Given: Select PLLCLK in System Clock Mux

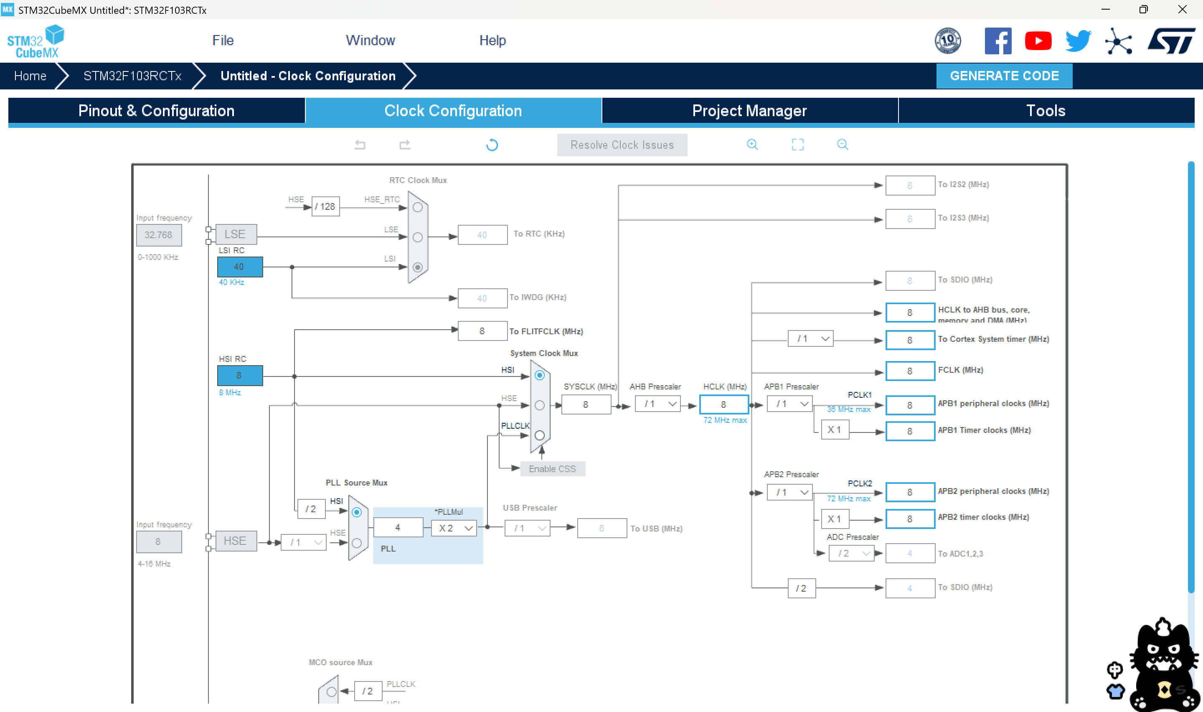Looking at the screenshot, I should [x=539, y=435].
